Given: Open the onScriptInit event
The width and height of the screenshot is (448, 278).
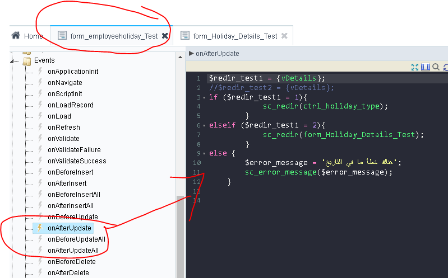Looking at the screenshot, I should pyautogui.click(x=65, y=94).
